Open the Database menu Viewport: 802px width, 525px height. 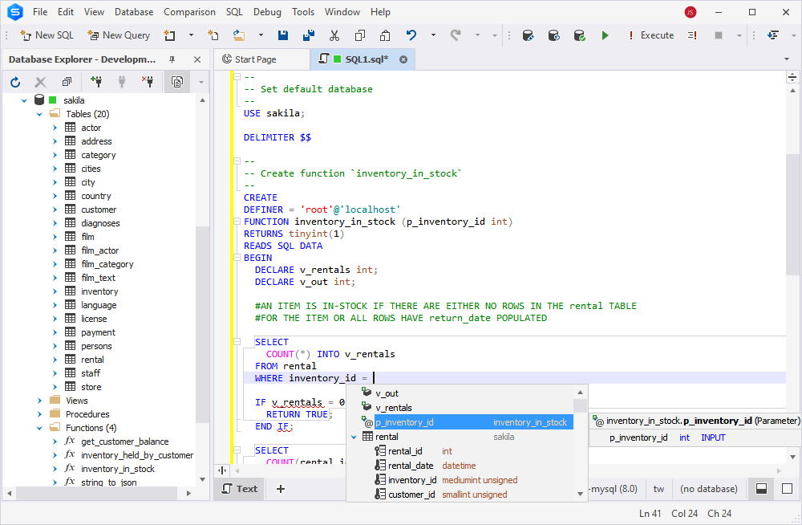pos(133,11)
